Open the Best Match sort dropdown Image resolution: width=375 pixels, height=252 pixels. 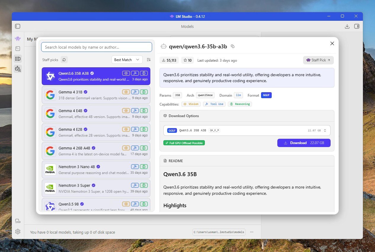pos(127,60)
